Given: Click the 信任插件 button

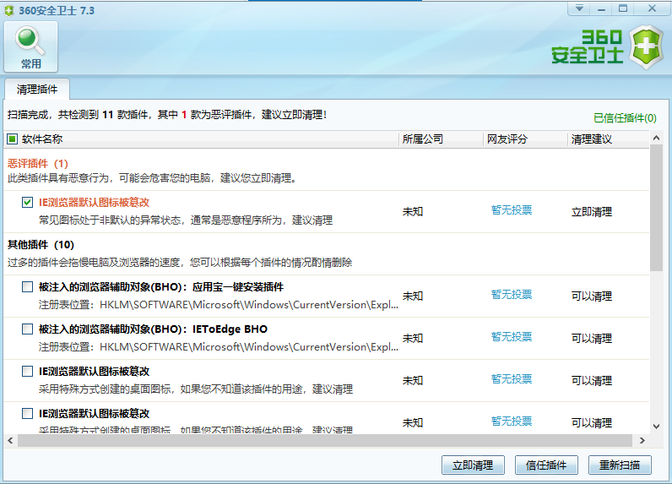Looking at the screenshot, I should pyautogui.click(x=546, y=465).
